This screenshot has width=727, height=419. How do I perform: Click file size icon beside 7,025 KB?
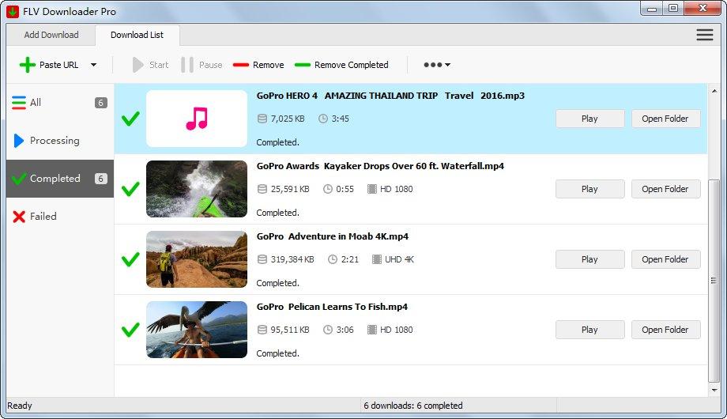point(262,119)
